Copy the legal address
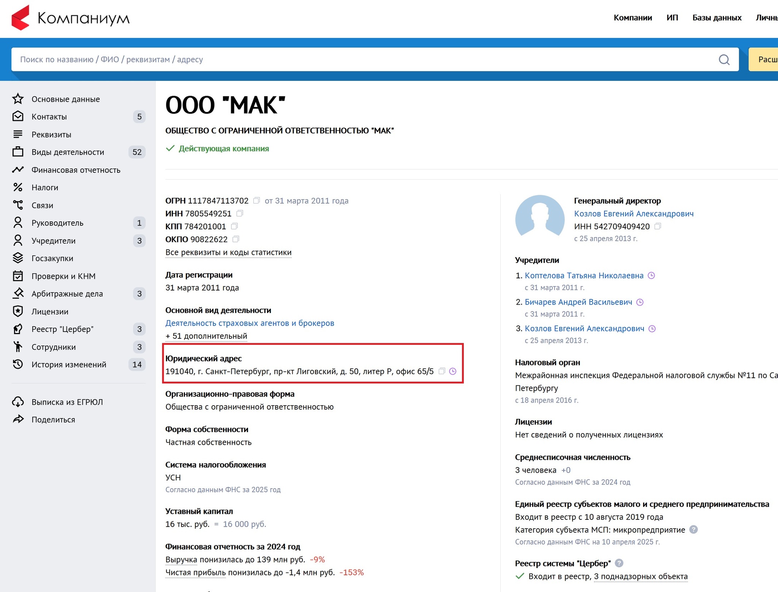778x592 pixels. (442, 371)
